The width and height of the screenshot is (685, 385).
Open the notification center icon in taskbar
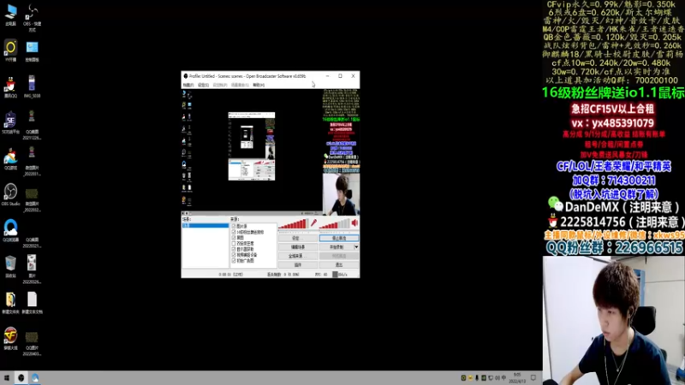(533, 378)
